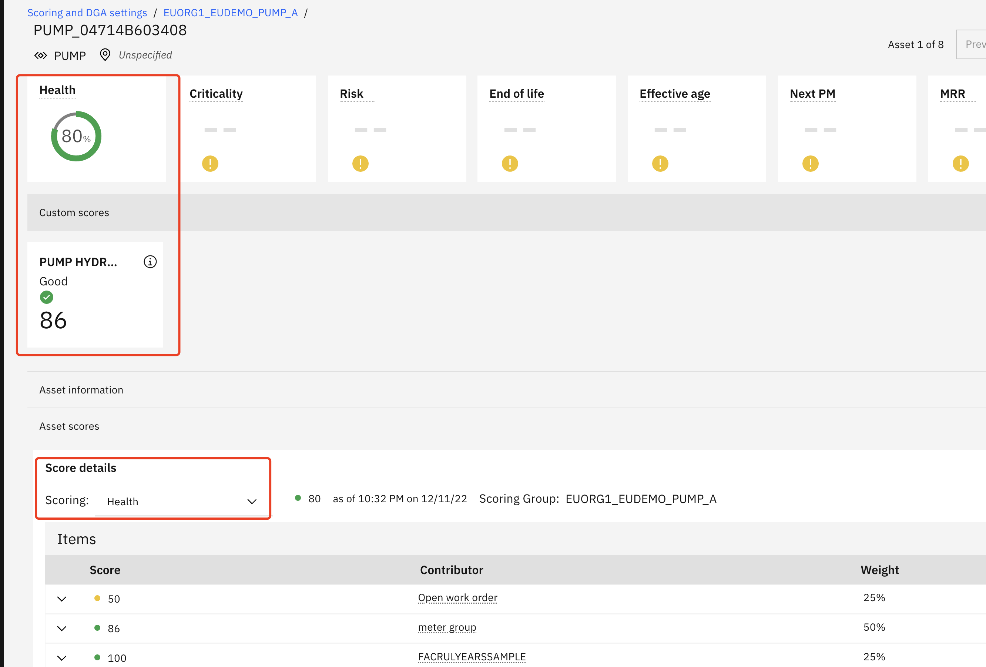This screenshot has width=986, height=667.
Task: Click the Open work order contributor link
Action: [x=457, y=598]
